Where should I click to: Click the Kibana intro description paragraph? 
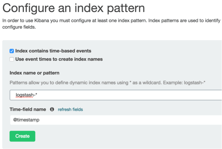112,24
